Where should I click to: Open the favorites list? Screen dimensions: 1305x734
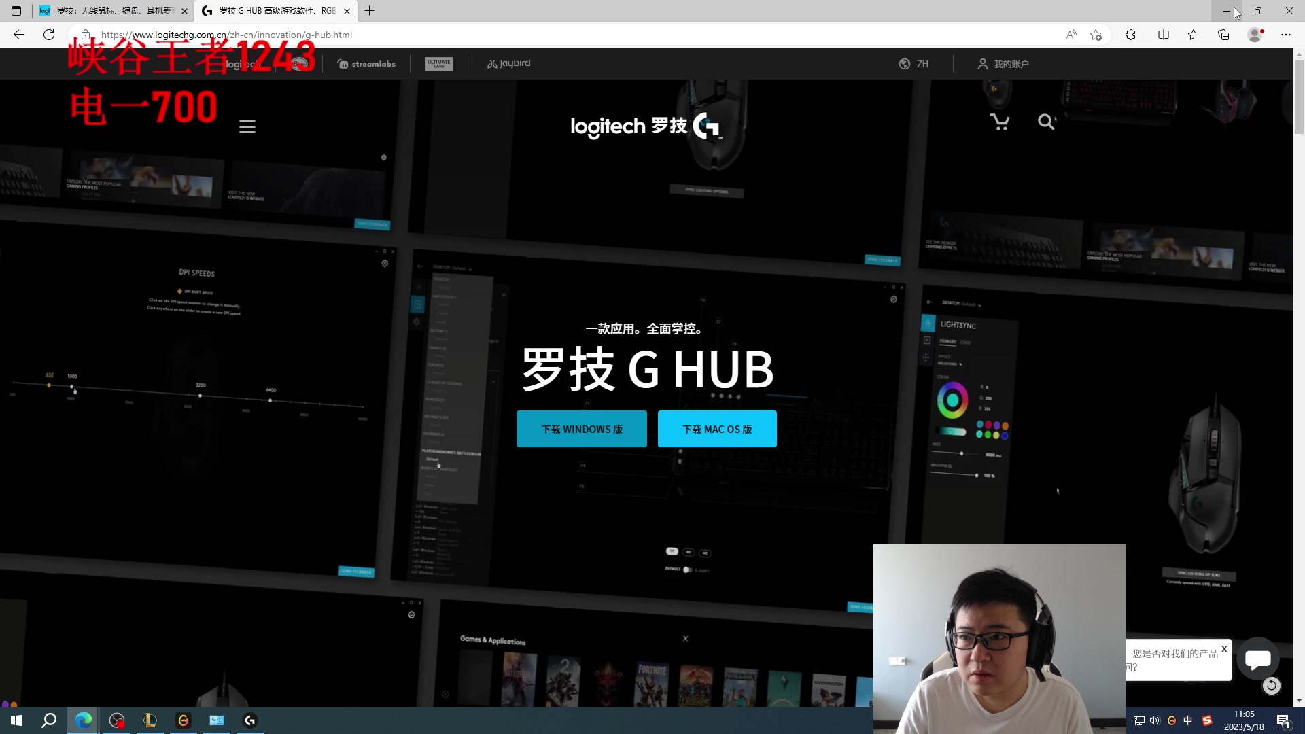pyautogui.click(x=1194, y=35)
